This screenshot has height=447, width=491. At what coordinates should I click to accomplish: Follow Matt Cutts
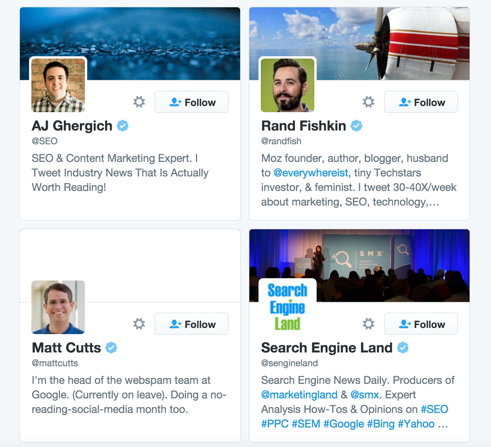pos(191,324)
